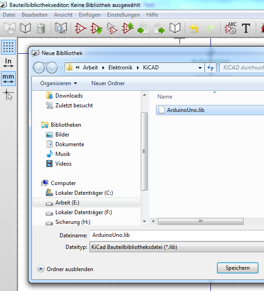
Task: Click file list scroll left arrow
Action: (153, 221)
